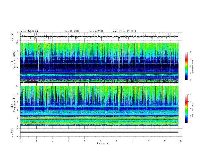Click the "3" tick on the time axis
Screen dimensions: 204x158
(x=69, y=141)
